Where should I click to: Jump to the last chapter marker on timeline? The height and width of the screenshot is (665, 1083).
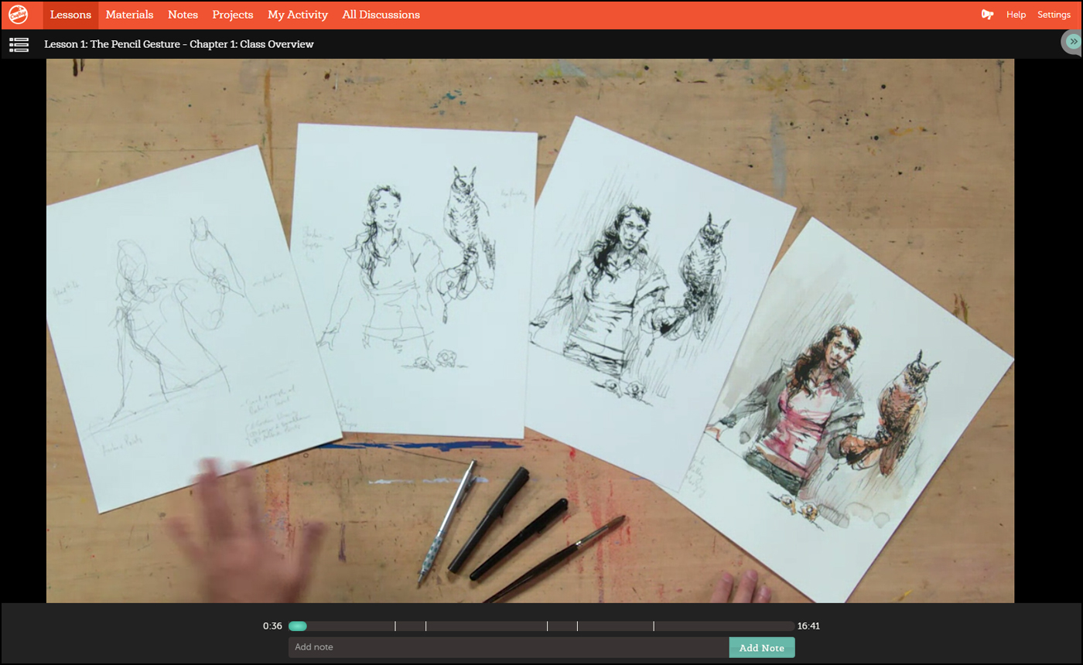coord(654,626)
